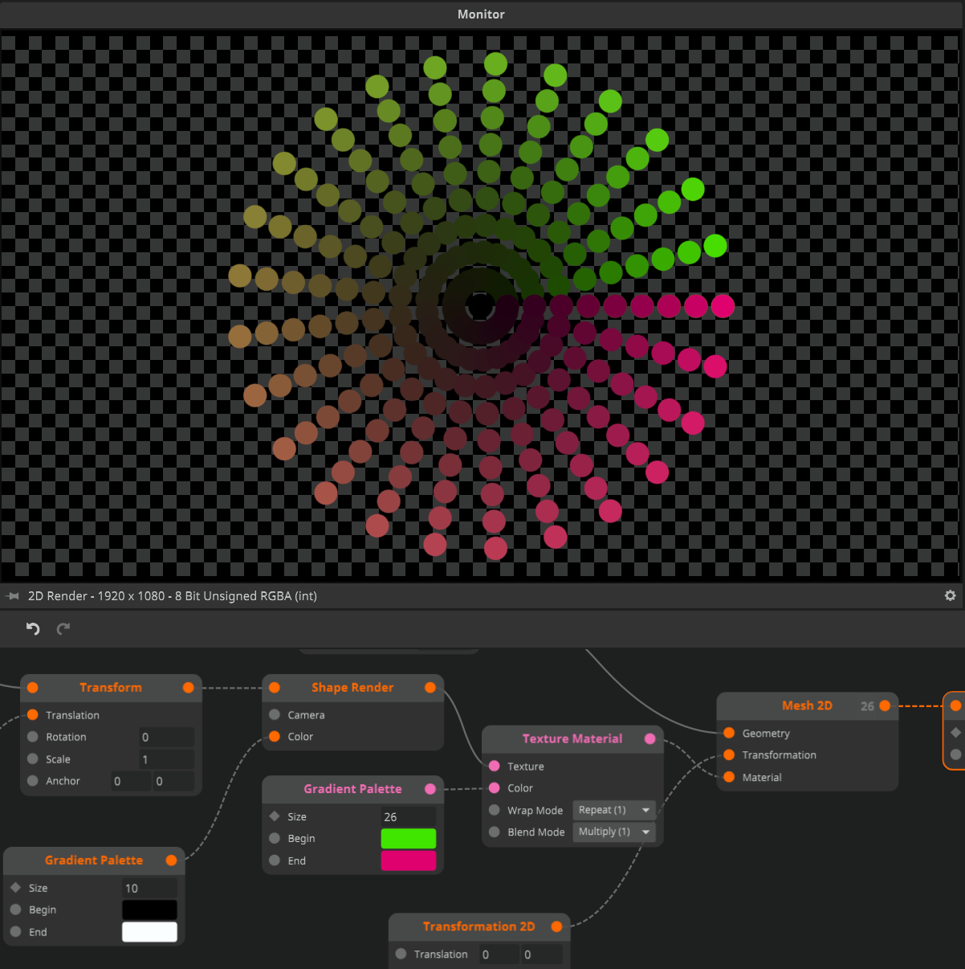Click Transformation 2D node output port

pyautogui.click(x=556, y=926)
